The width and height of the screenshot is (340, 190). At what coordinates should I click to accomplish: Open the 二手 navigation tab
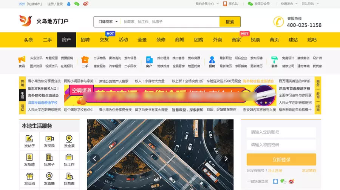[x=47, y=40]
